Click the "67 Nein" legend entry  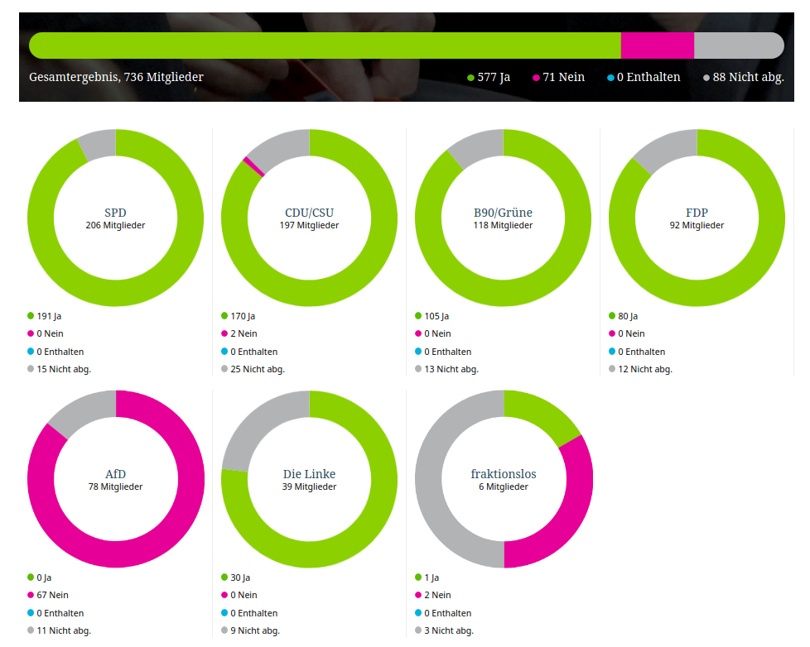coord(48,596)
